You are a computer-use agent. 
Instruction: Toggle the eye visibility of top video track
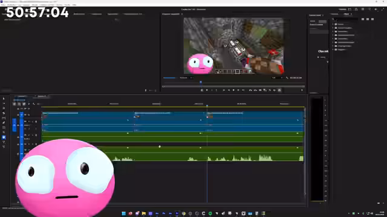pyautogui.click(x=29, y=108)
